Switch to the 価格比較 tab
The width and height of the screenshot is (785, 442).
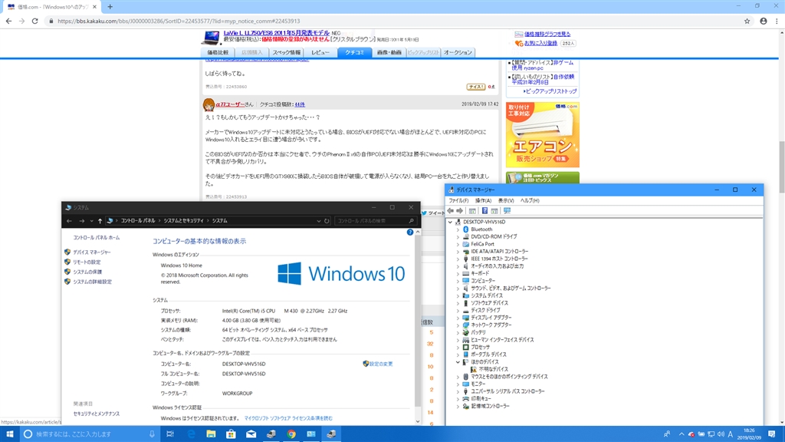point(218,52)
